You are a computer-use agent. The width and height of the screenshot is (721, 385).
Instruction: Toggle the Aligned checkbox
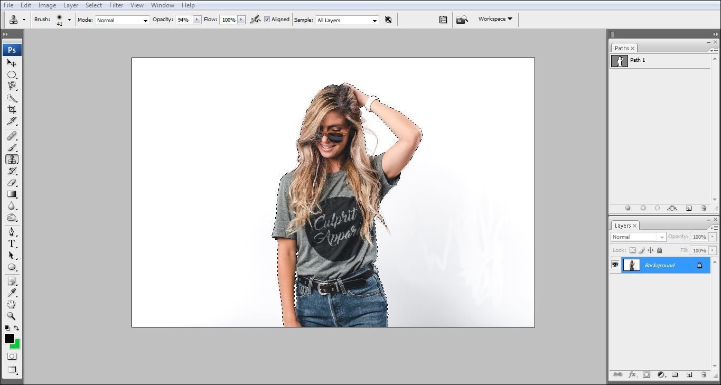click(267, 20)
